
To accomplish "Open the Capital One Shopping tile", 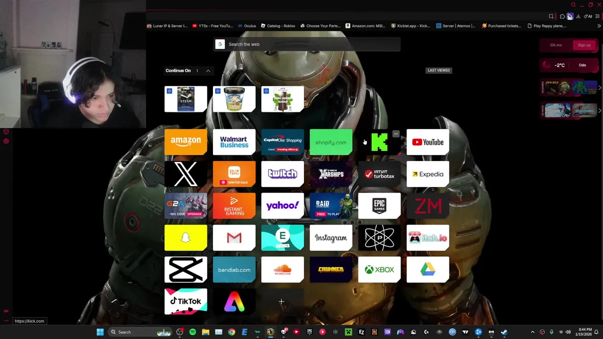I will point(283,142).
